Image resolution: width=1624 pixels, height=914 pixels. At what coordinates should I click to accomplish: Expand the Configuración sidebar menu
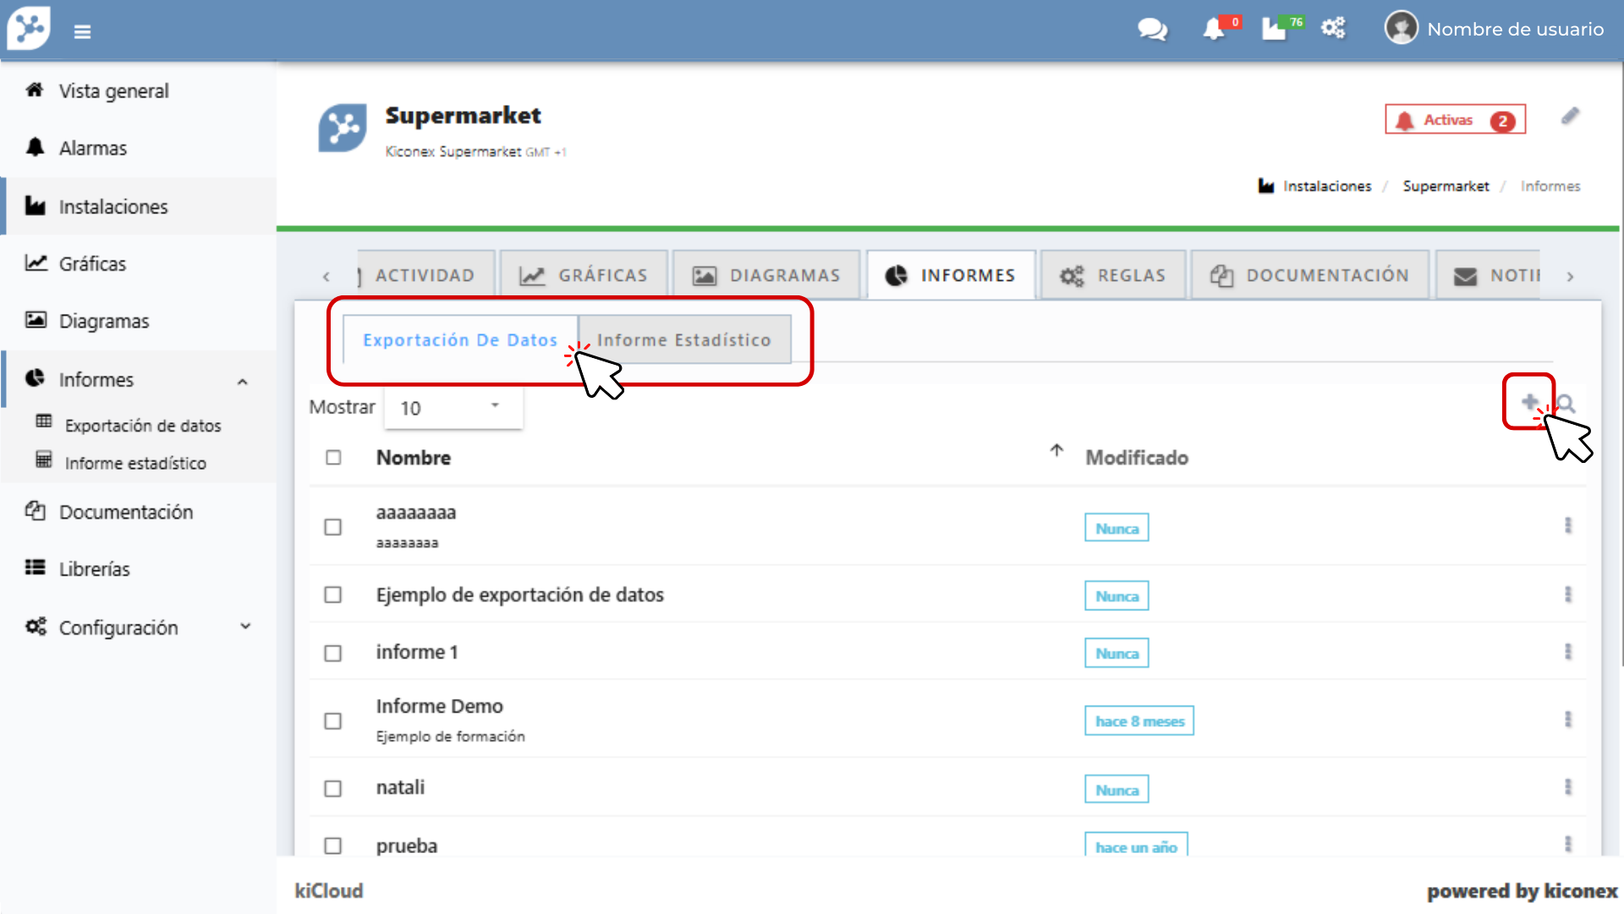point(245,627)
